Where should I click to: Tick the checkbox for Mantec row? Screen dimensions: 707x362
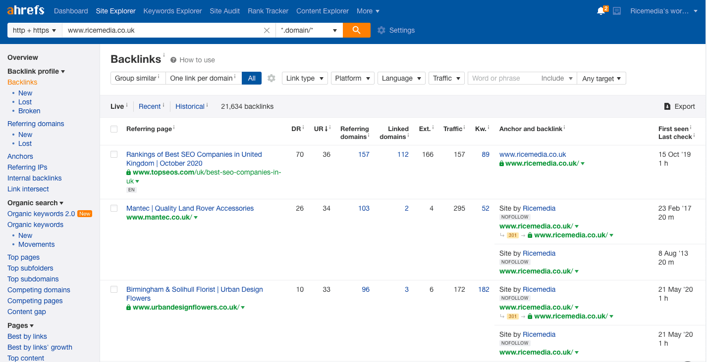coord(114,209)
